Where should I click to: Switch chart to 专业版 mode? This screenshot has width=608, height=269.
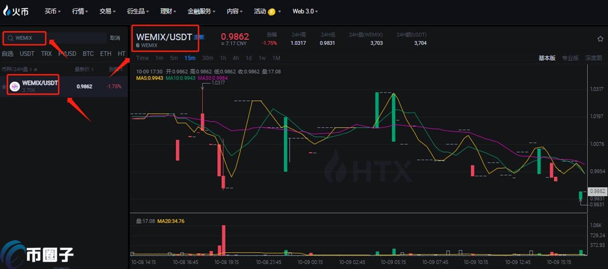click(570, 58)
